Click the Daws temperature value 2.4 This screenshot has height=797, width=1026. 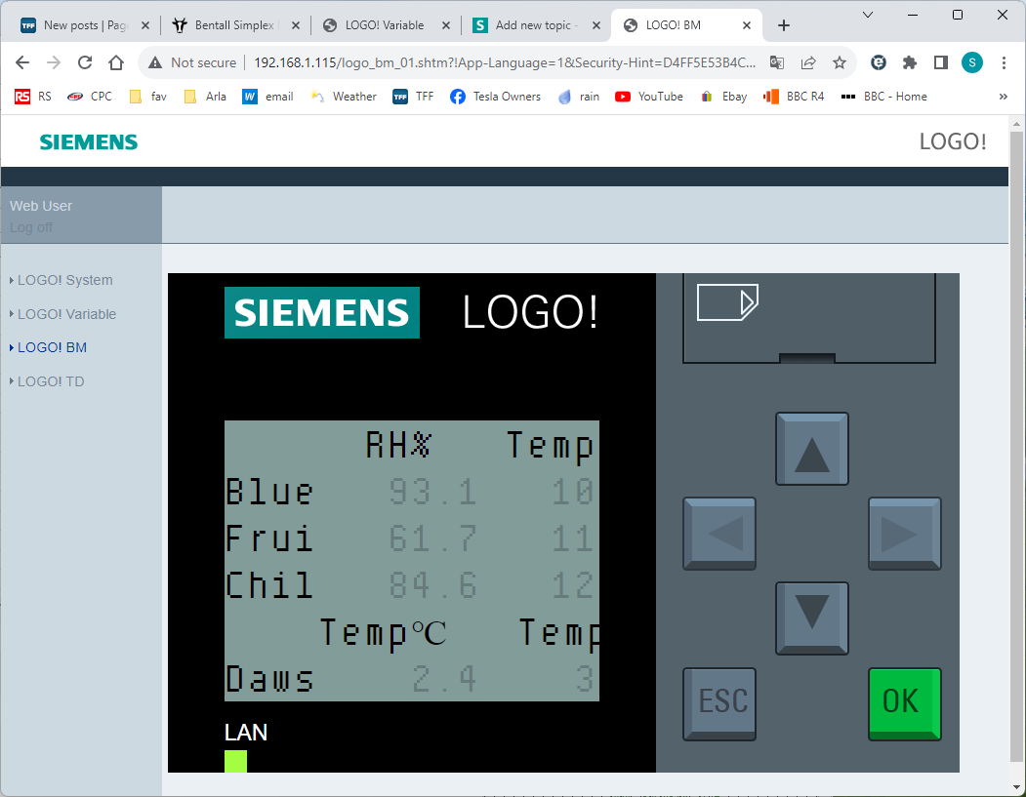444,679
